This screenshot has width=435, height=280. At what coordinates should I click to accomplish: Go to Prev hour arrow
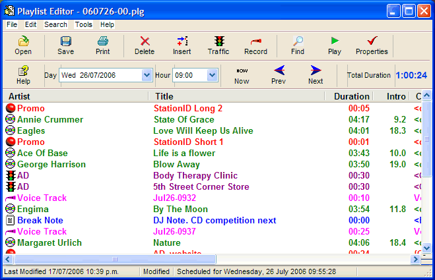[279, 70]
